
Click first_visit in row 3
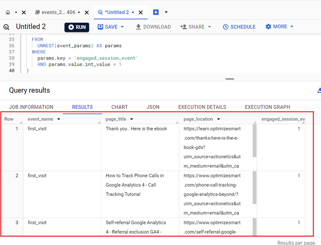[x=37, y=222]
